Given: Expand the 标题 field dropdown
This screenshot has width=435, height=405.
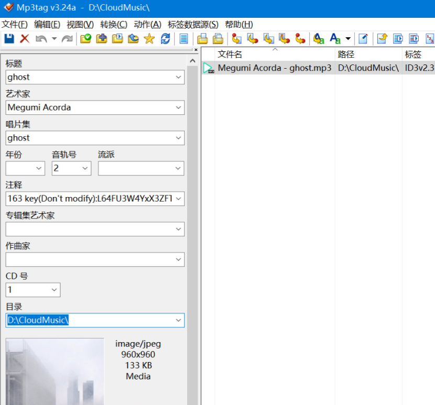Looking at the screenshot, I should click(179, 77).
